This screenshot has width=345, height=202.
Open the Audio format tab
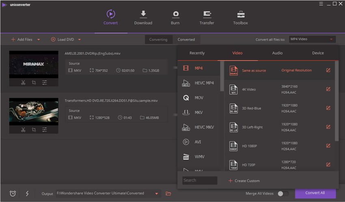coord(278,53)
